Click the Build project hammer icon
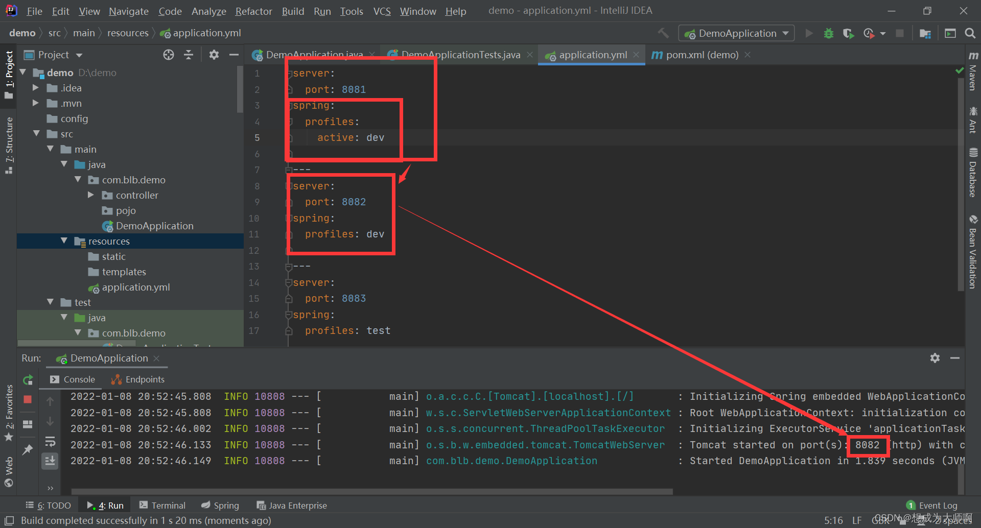This screenshot has width=981, height=528. [x=663, y=33]
